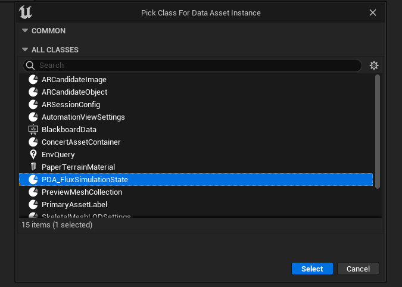
Task: Click the ARCandidateImage pie icon
Action: point(33,79)
